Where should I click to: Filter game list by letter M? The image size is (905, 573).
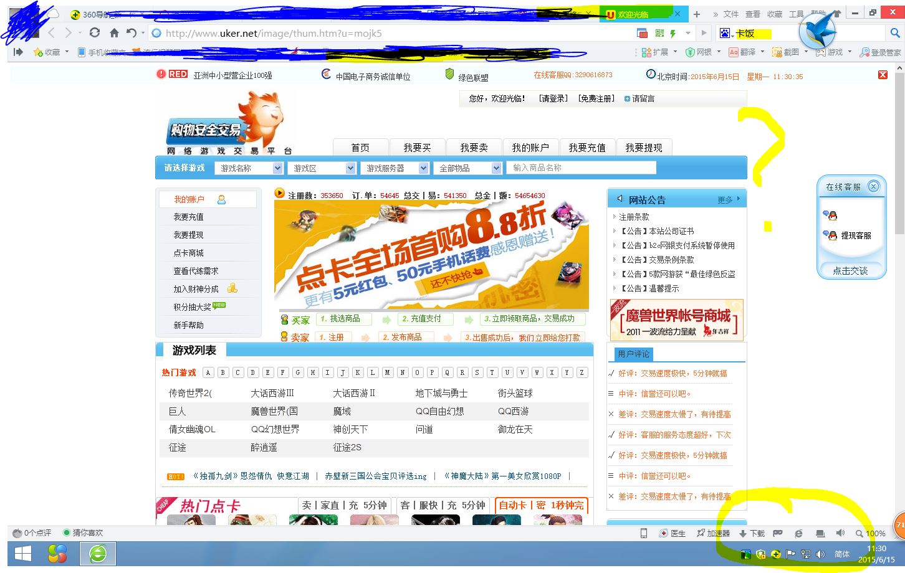coord(388,372)
